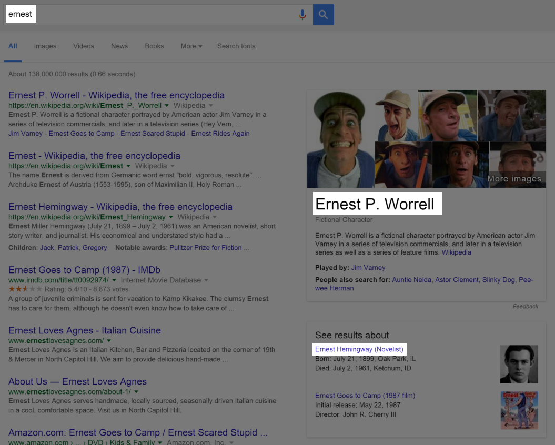The image size is (555, 445).
Task: Open the Jim Varney sitelink
Action: 25,134
